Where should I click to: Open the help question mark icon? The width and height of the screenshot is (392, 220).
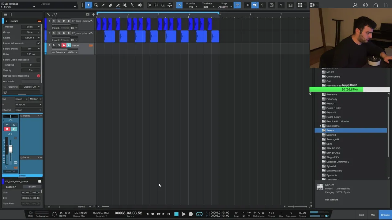[281, 5]
